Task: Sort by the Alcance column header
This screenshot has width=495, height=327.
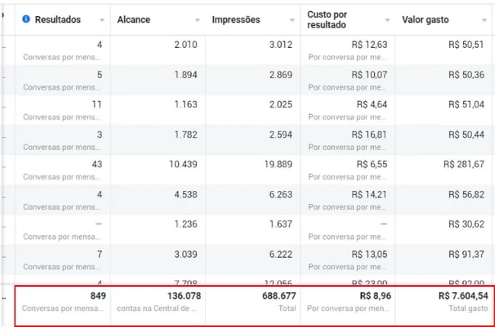Action: (133, 20)
